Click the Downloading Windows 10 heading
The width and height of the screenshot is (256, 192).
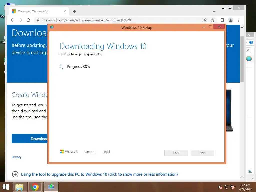coord(103,46)
